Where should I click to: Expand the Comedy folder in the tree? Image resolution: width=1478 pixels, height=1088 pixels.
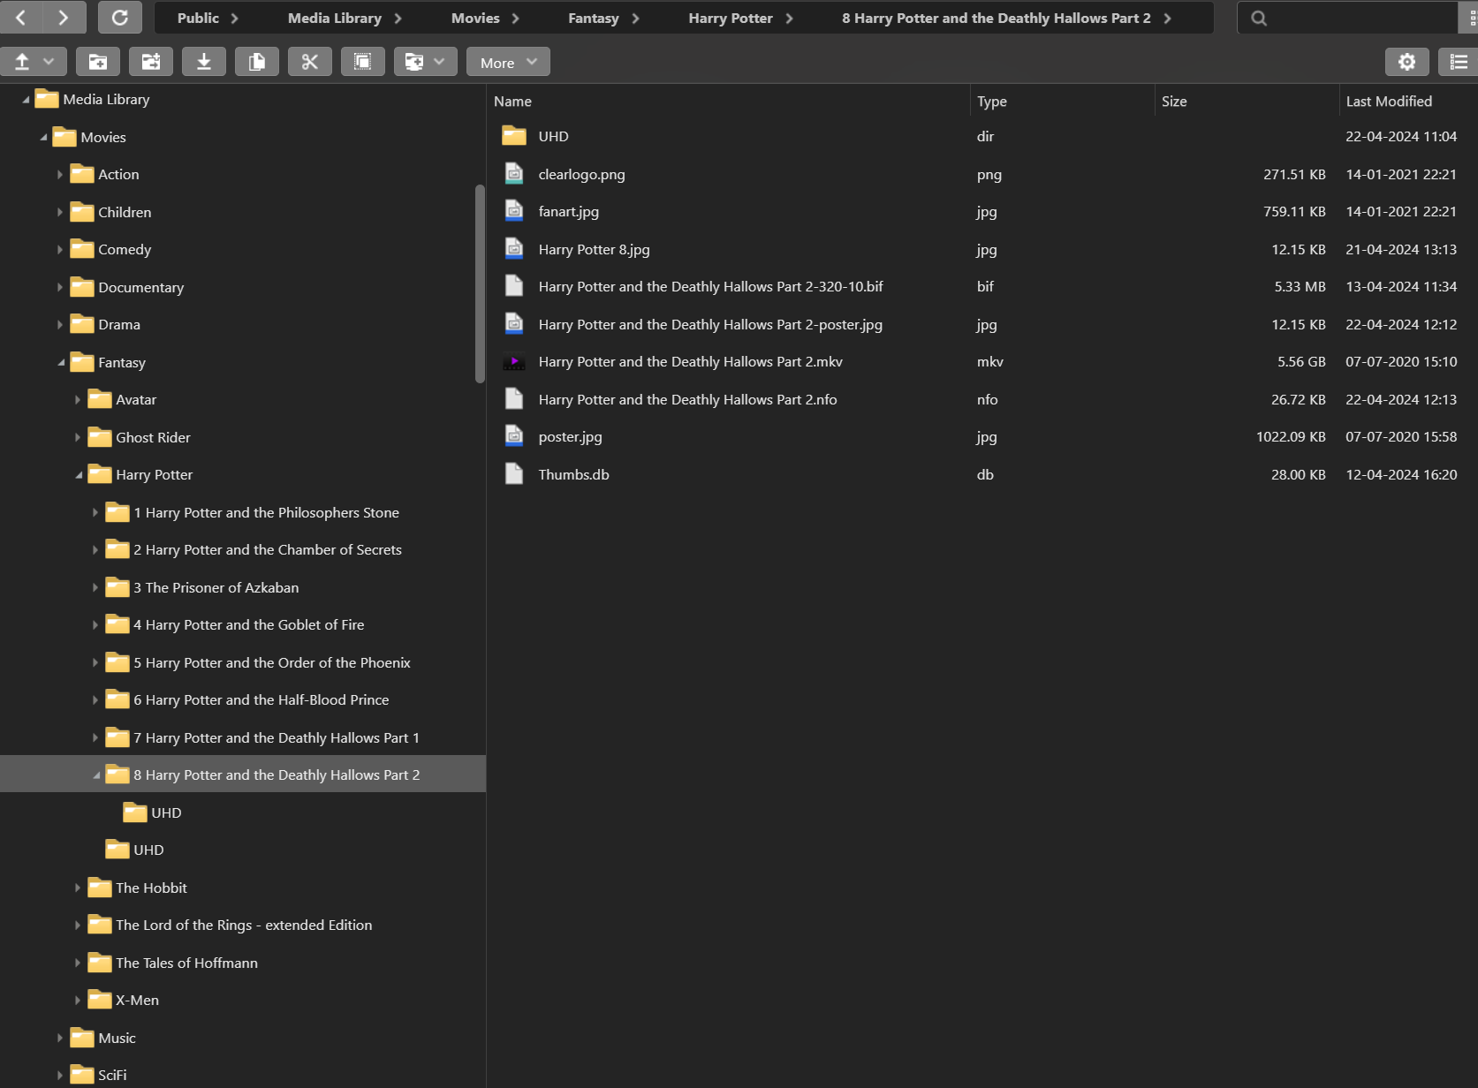click(60, 250)
